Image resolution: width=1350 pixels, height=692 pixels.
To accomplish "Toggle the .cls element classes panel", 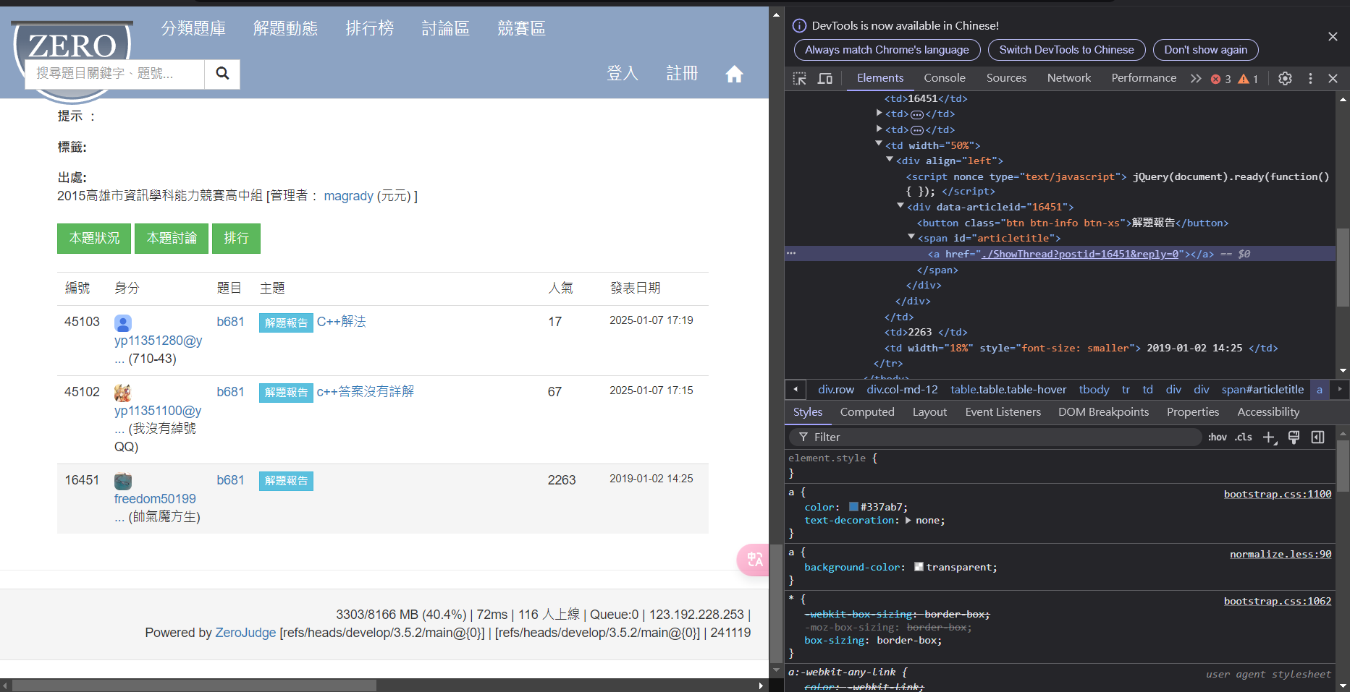I will (x=1244, y=437).
